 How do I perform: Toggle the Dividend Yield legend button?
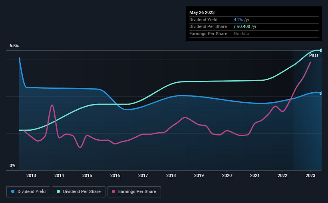[x=28, y=191]
